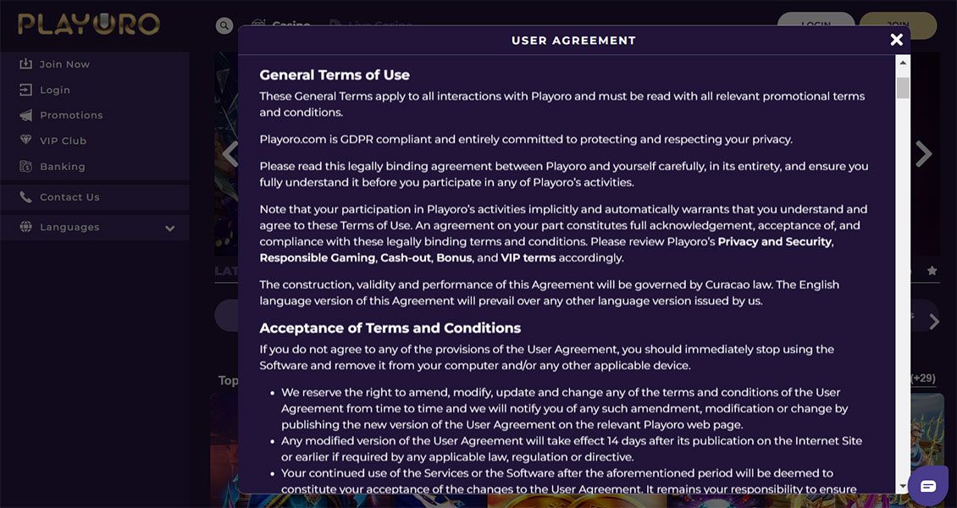
Task: Click the VIP Club diamond icon
Action: pos(25,141)
